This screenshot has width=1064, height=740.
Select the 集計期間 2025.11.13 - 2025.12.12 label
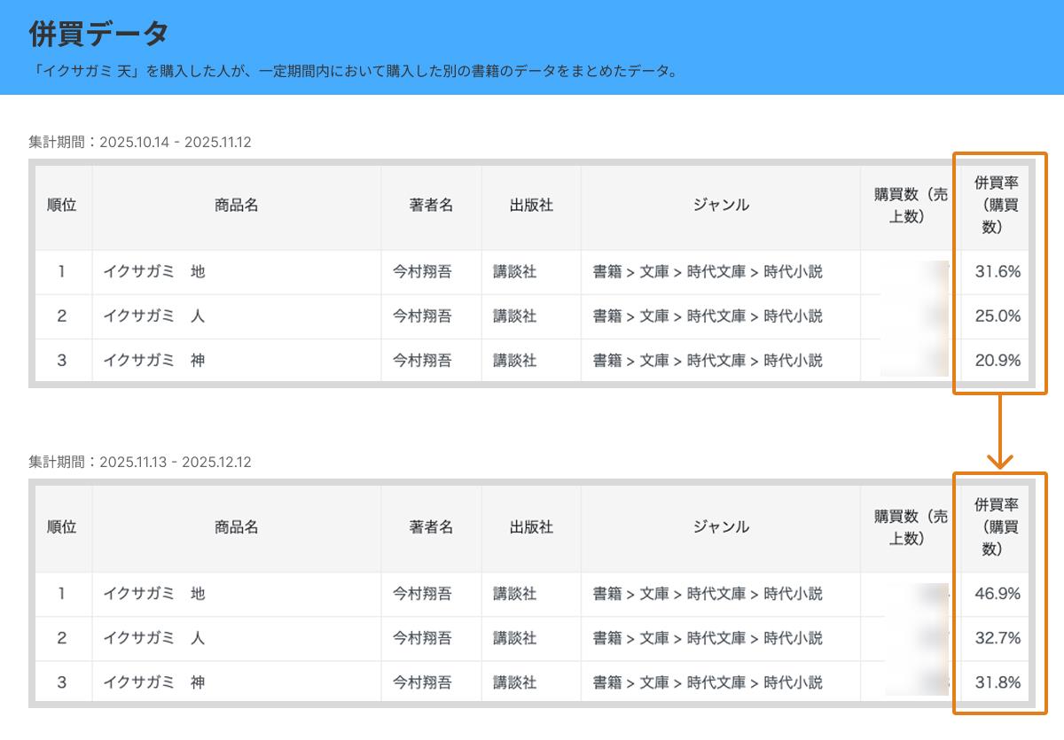pos(140,462)
